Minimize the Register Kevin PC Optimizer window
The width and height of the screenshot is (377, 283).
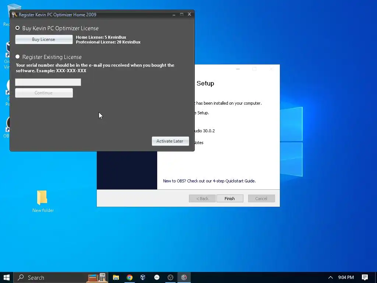174,14
